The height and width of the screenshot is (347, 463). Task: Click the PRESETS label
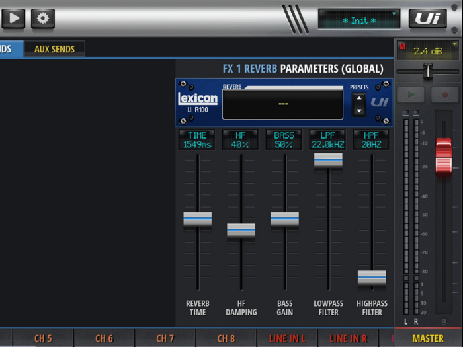click(x=359, y=87)
